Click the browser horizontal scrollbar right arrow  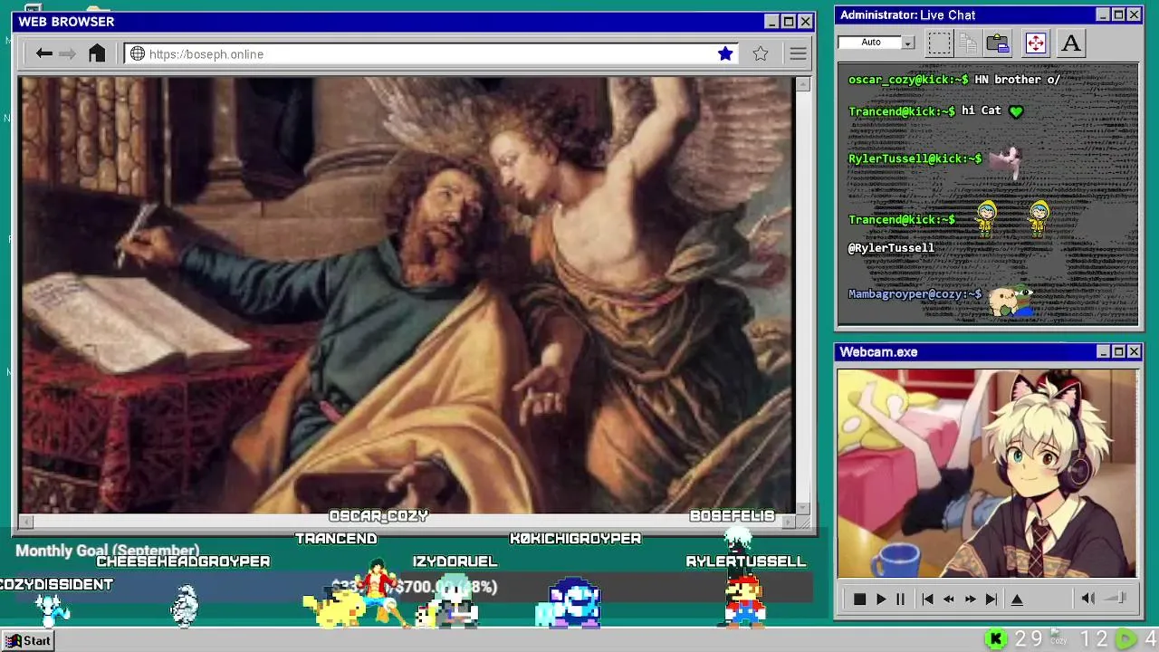[789, 522]
